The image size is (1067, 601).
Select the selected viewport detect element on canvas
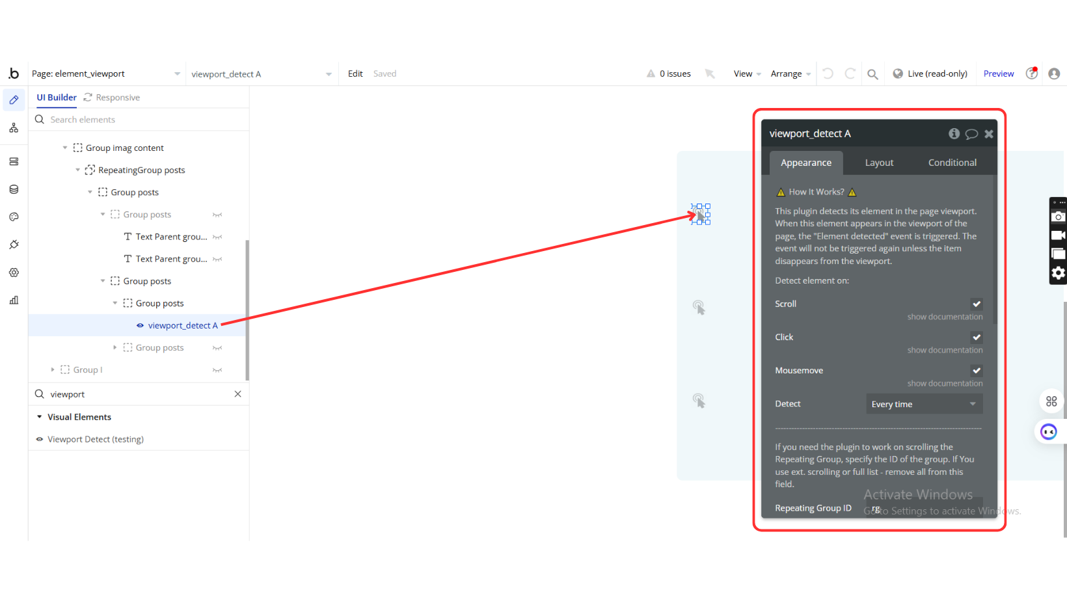[x=701, y=214]
